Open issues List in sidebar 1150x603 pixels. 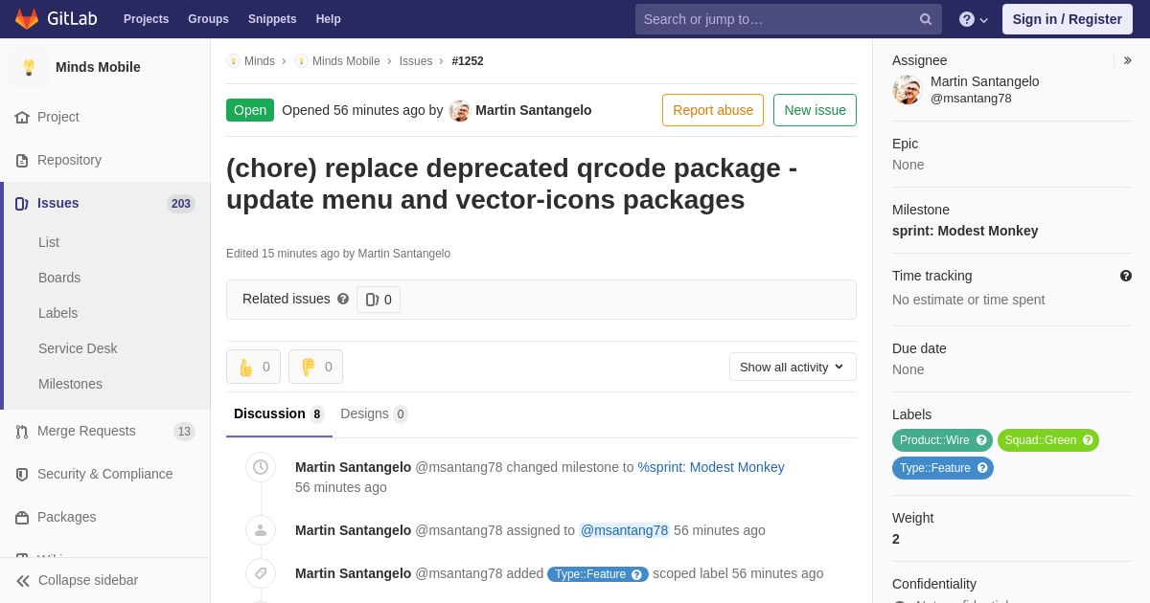coord(49,242)
